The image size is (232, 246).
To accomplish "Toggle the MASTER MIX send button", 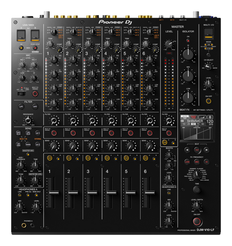I will point(28,154).
